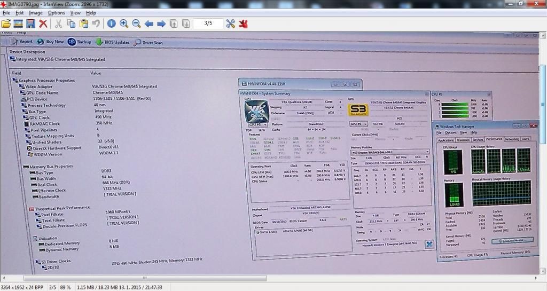Click Buy Now in the photographed toolbar
Viewport: 547px width, 291px height.
click(51, 42)
